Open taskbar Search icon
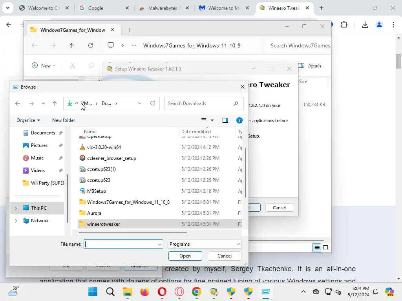This screenshot has height=301, width=402. [x=110, y=292]
